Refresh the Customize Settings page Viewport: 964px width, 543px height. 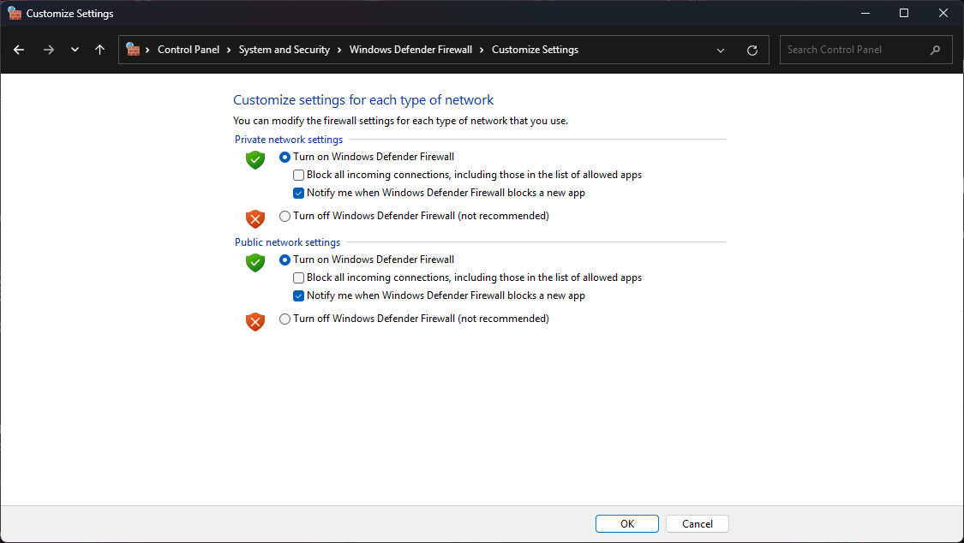(751, 51)
